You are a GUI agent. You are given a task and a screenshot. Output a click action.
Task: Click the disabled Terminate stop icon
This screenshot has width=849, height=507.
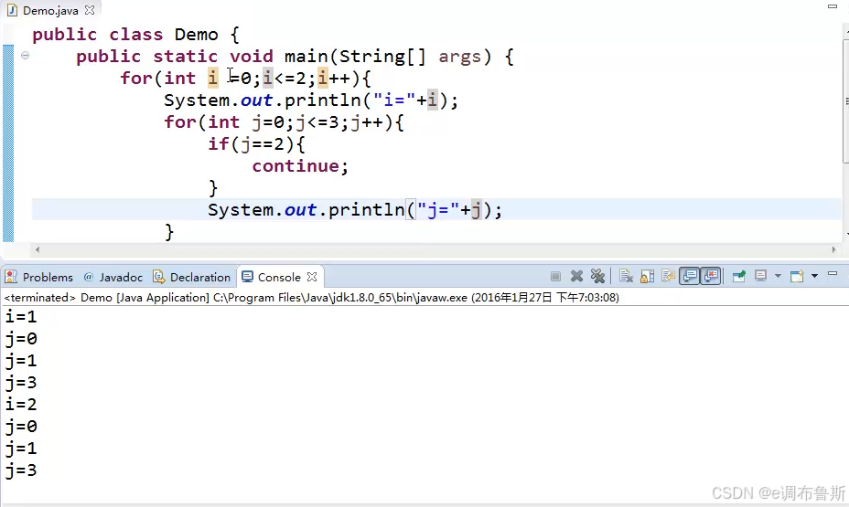click(555, 277)
